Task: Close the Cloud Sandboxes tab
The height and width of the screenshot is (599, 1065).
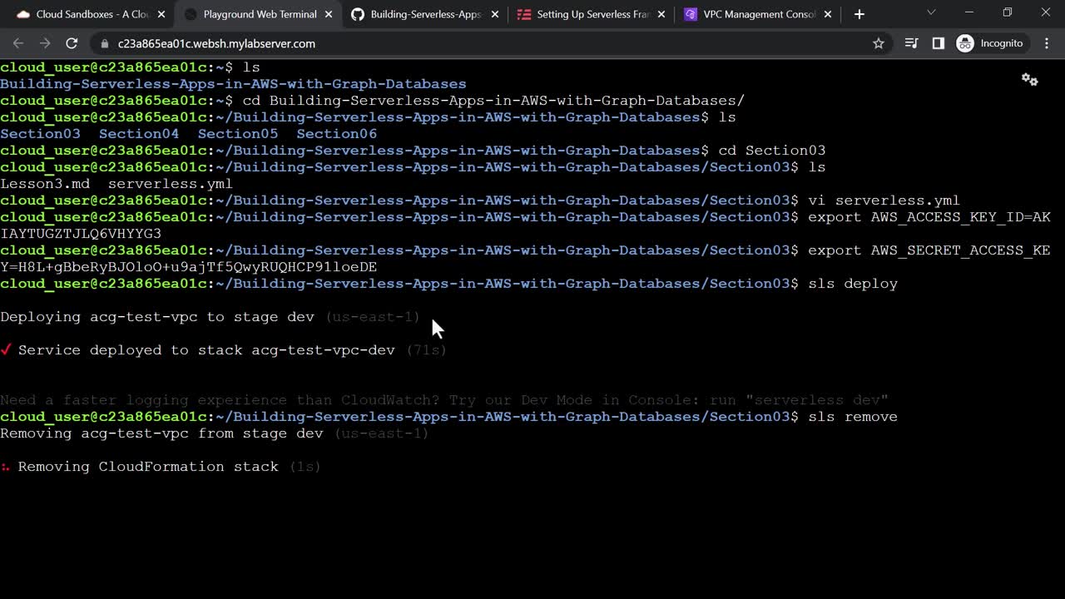Action: click(161, 14)
